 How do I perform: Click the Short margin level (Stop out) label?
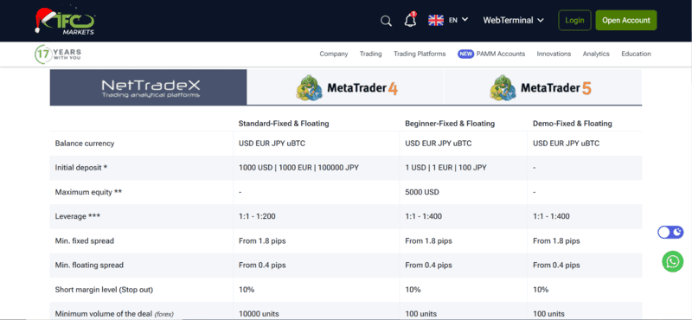click(x=104, y=290)
